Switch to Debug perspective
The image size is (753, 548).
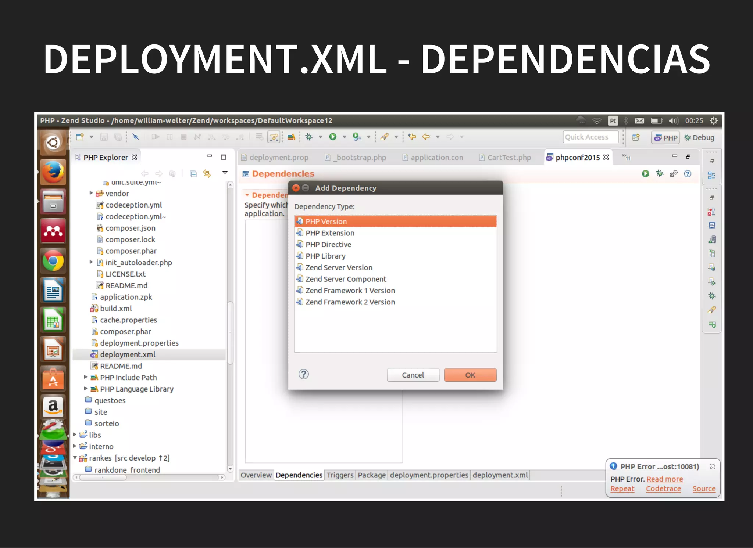click(699, 138)
